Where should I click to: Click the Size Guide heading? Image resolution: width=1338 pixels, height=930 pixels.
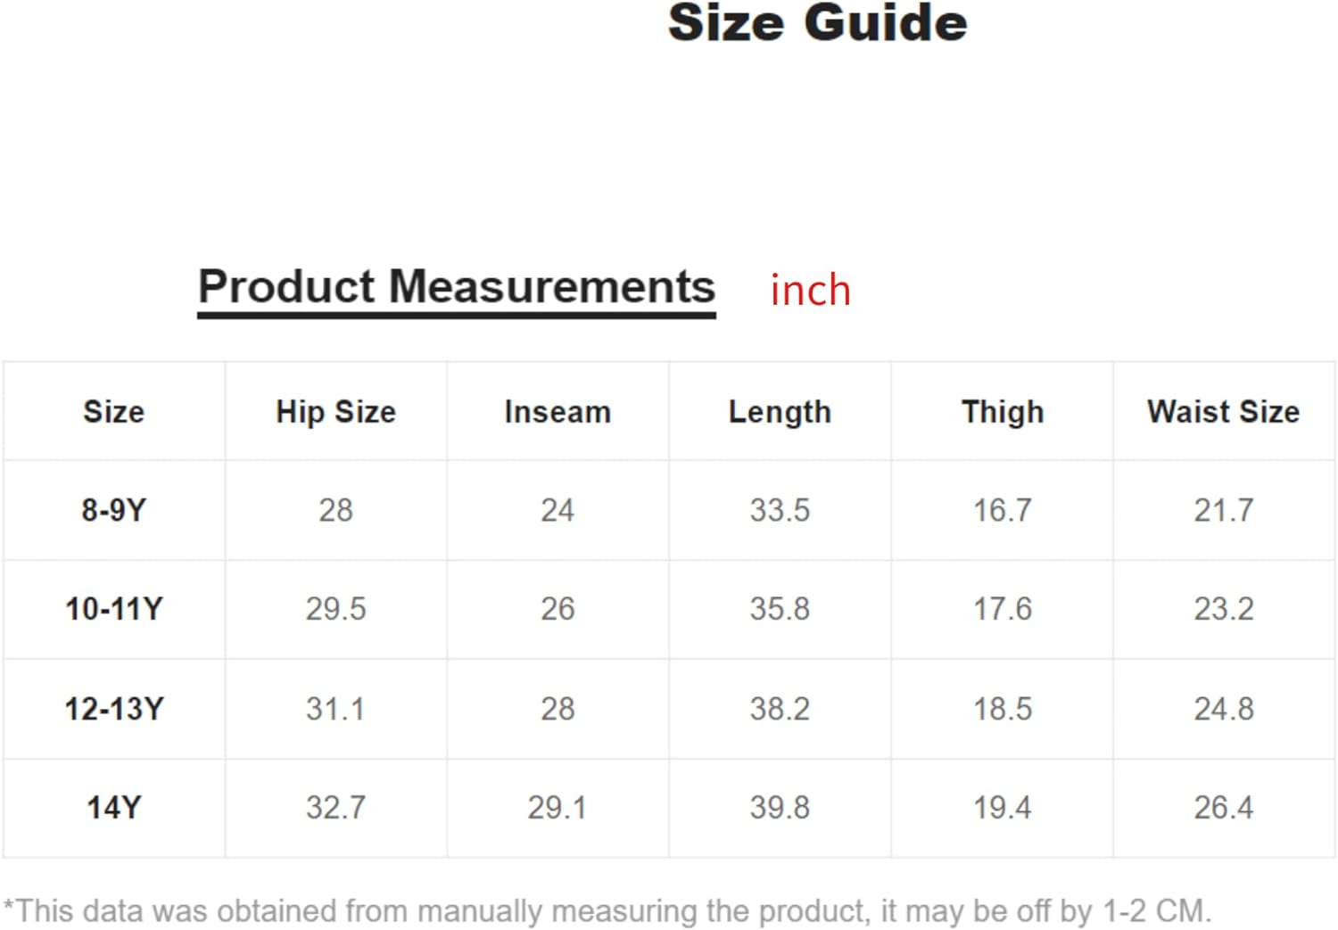point(817,22)
